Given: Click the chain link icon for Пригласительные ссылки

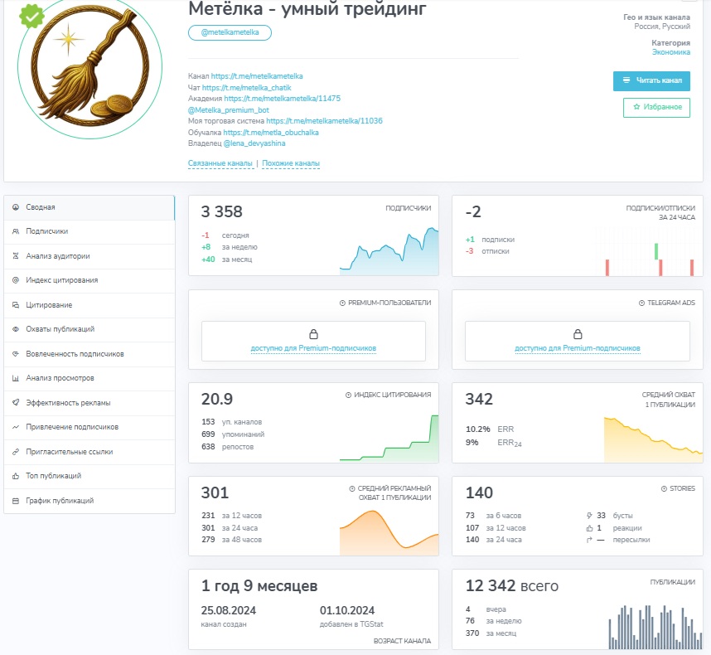Looking at the screenshot, I should coord(16,452).
